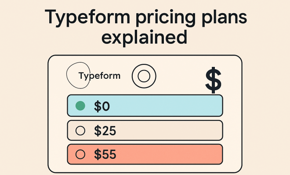Viewport: 290px width, 175px height.
Task: Click the word "Typeform" in the headline
Action: click(x=87, y=17)
